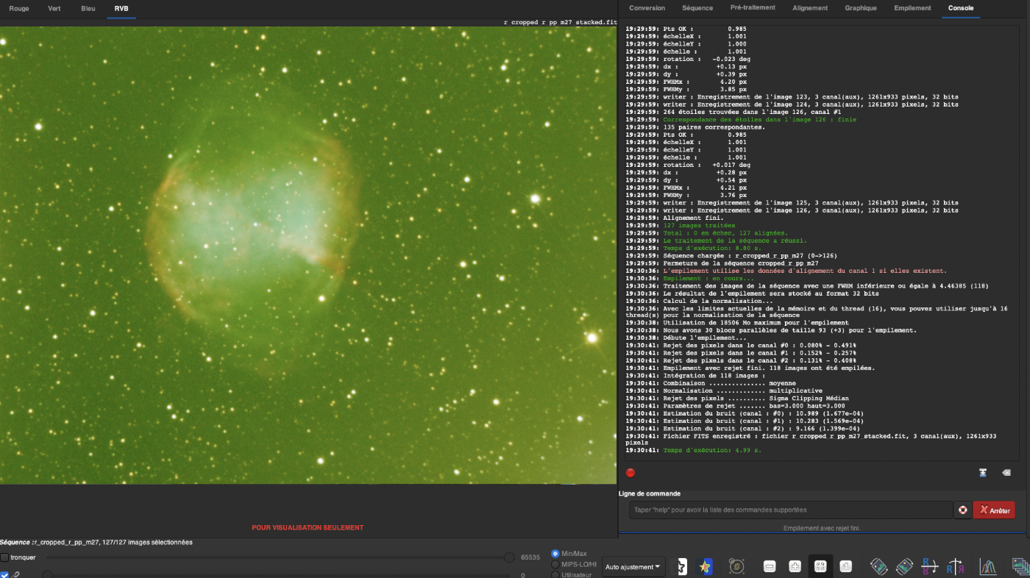Click the upper cut-off slider handle at 65535

pos(509,557)
